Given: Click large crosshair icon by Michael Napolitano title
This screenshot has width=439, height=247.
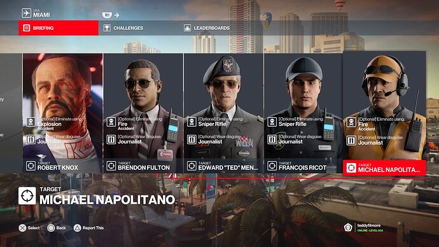Looking at the screenshot, I should tap(27, 195).
